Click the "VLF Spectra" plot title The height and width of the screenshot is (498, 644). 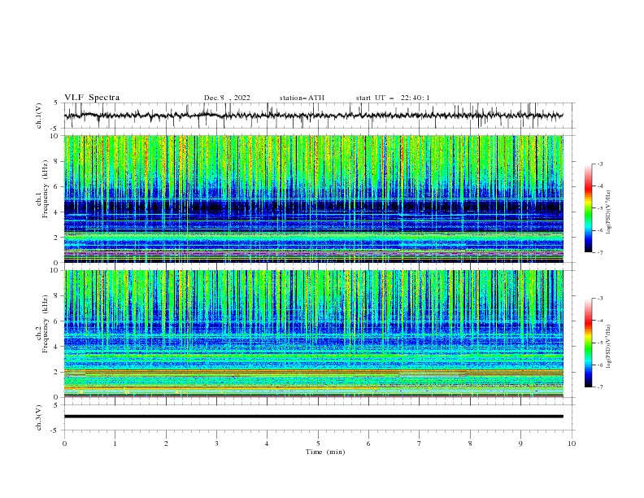pos(92,98)
